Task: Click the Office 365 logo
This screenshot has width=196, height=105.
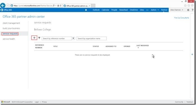Action: click(x=6, y=10)
